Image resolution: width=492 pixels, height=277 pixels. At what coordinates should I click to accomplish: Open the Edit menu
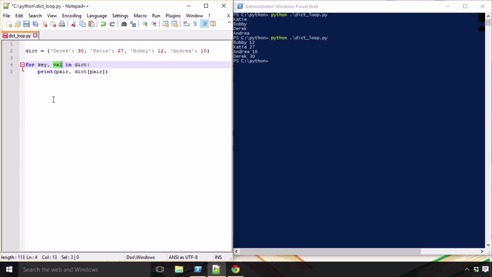19,16
